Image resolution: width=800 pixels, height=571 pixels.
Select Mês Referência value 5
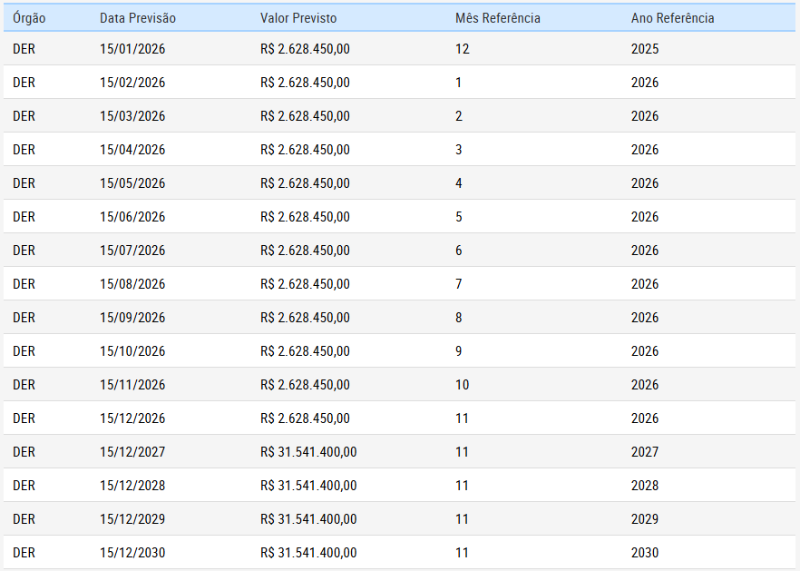tap(459, 217)
